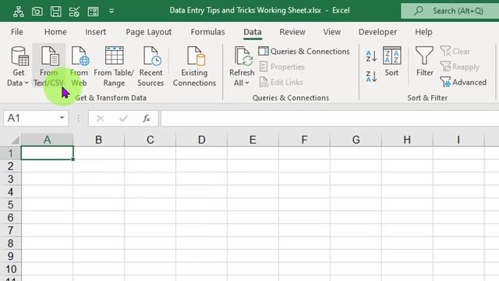Click cell A1
This screenshot has width=499, height=281.
pos(47,153)
